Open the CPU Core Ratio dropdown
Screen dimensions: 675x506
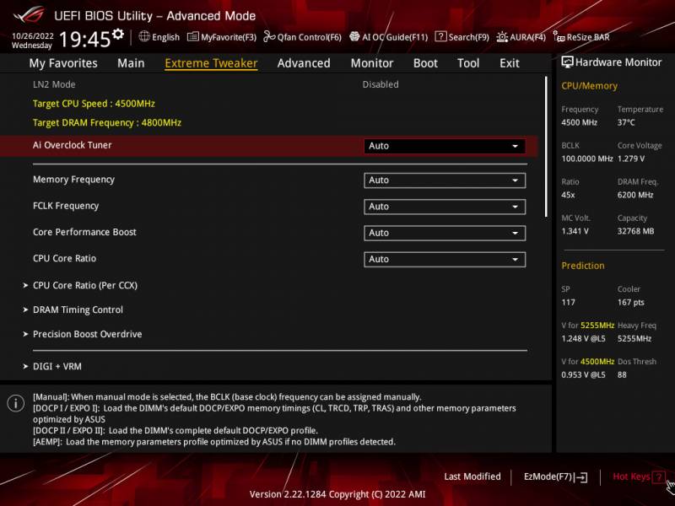click(x=445, y=260)
